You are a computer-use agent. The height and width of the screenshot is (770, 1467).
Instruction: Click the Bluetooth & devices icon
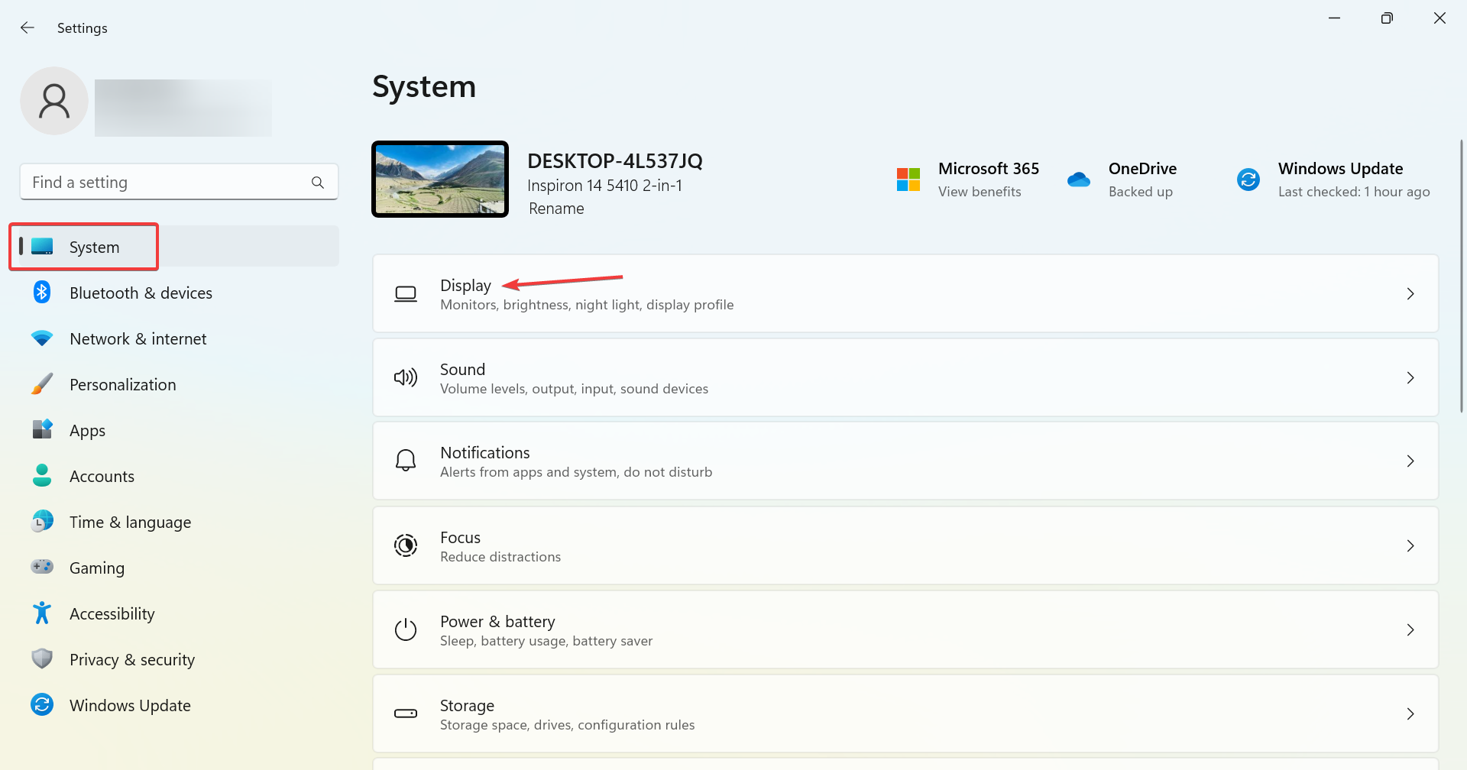coord(42,293)
